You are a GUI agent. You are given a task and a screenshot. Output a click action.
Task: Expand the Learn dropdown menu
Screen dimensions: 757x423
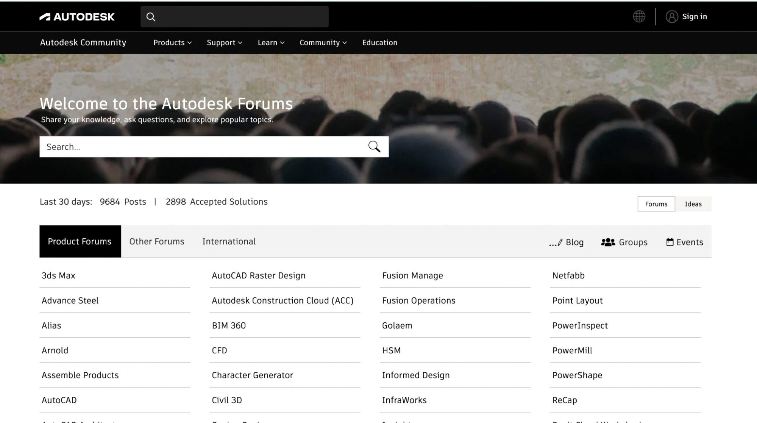pos(271,42)
